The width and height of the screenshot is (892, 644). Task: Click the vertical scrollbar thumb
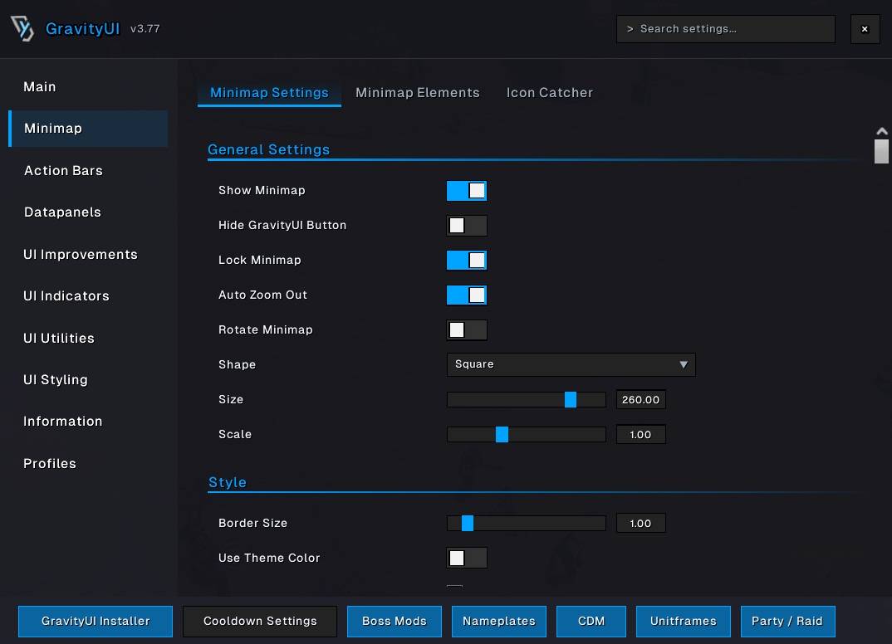coord(882,152)
